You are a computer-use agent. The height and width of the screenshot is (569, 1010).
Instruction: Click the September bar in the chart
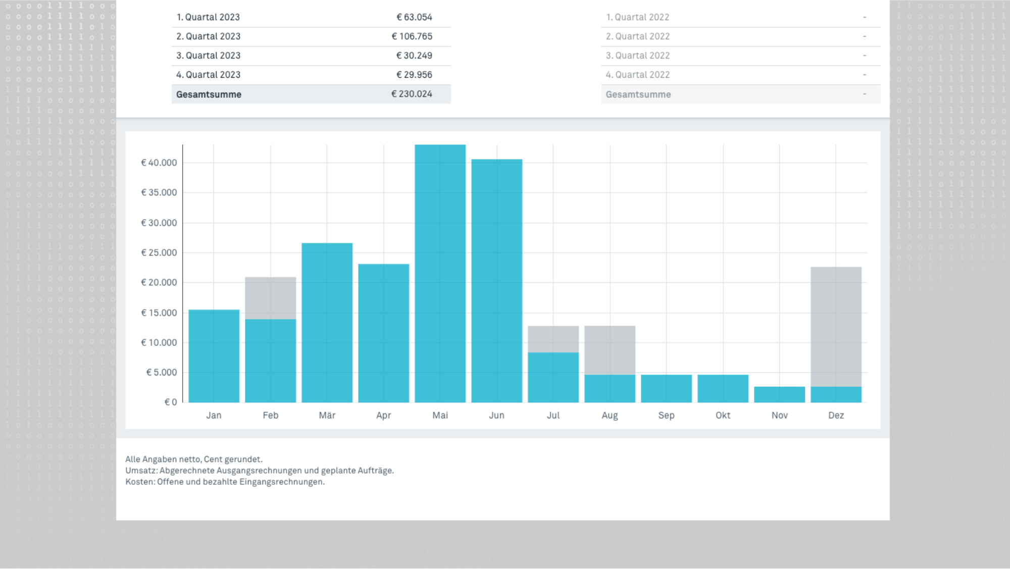click(x=667, y=389)
